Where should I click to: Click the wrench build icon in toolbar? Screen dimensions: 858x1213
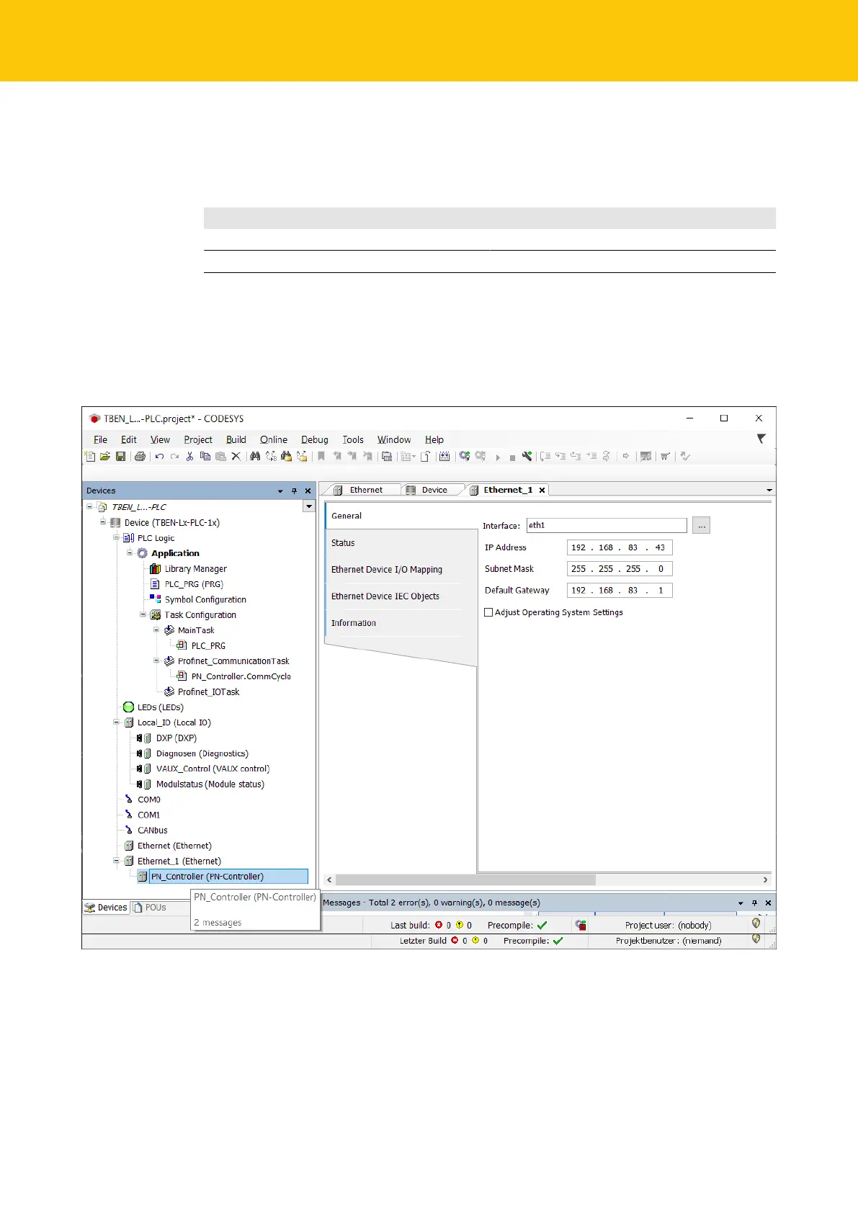pos(527,456)
